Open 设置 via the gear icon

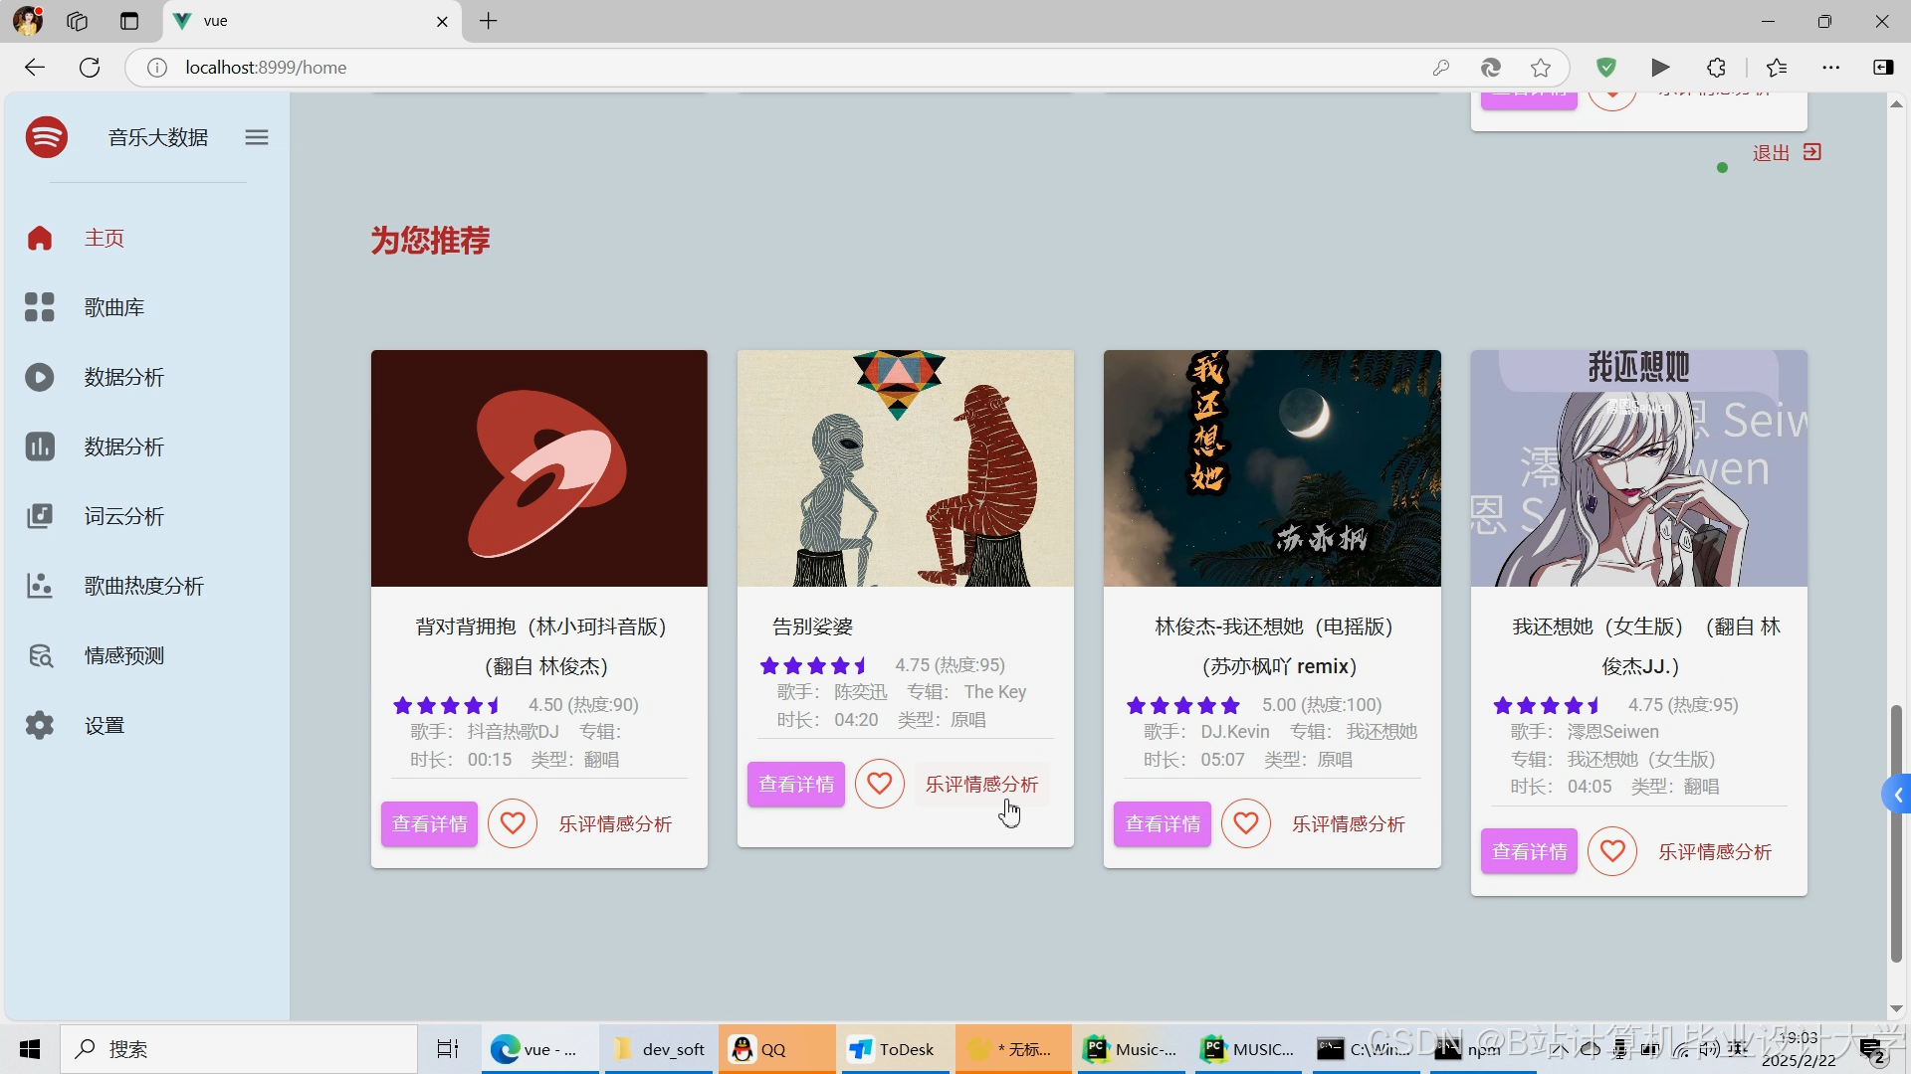point(39,725)
